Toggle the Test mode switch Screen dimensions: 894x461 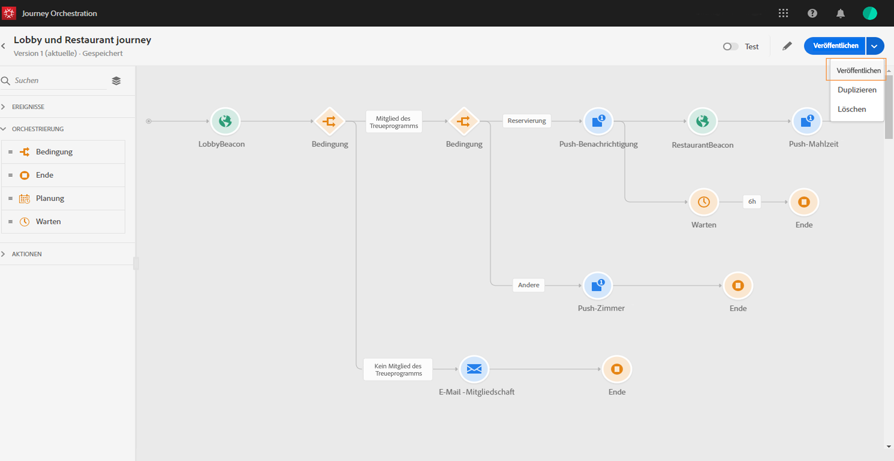pos(730,46)
